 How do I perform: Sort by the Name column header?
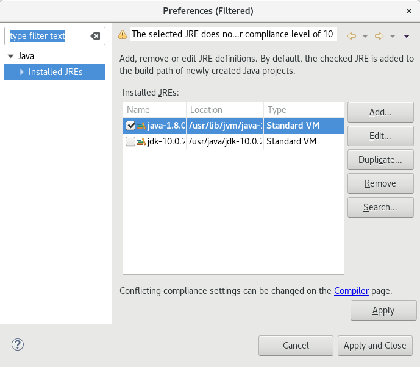(x=155, y=110)
